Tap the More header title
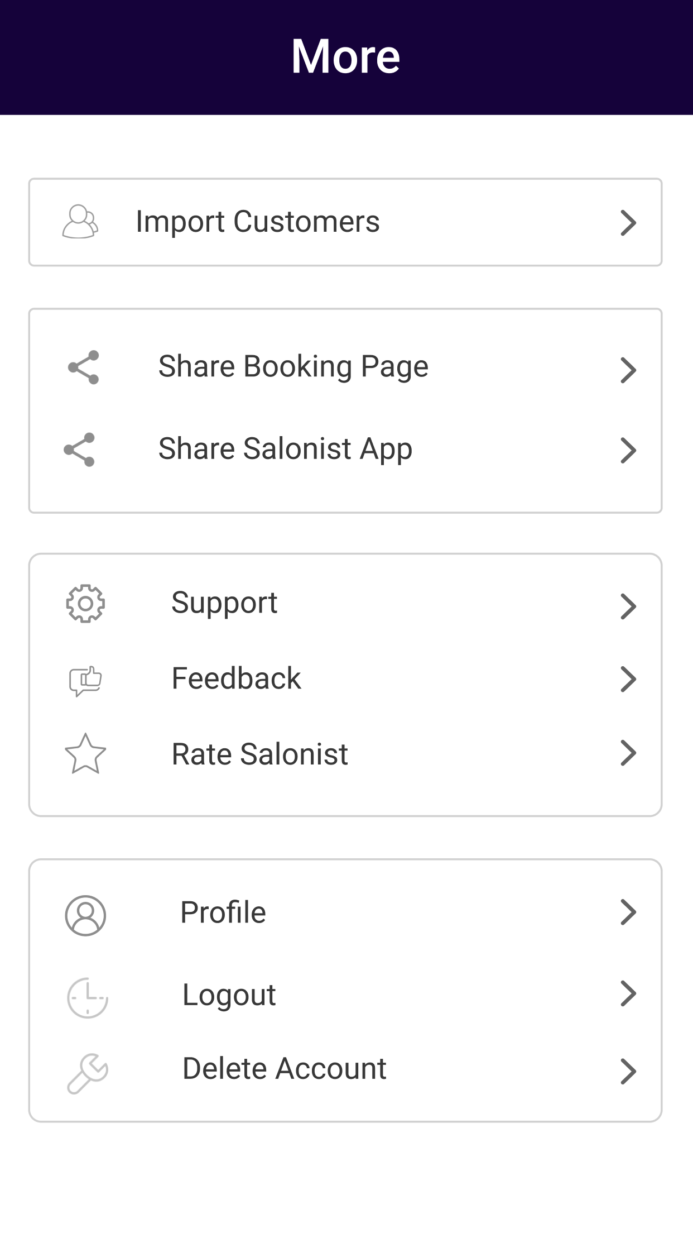Image resolution: width=693 pixels, height=1233 pixels. click(346, 56)
